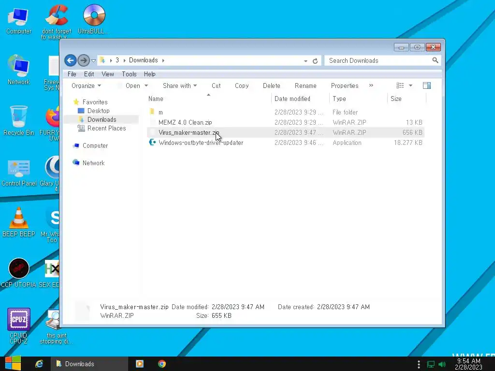
Task: Click the Forward navigation arrow
Action: pos(83,60)
